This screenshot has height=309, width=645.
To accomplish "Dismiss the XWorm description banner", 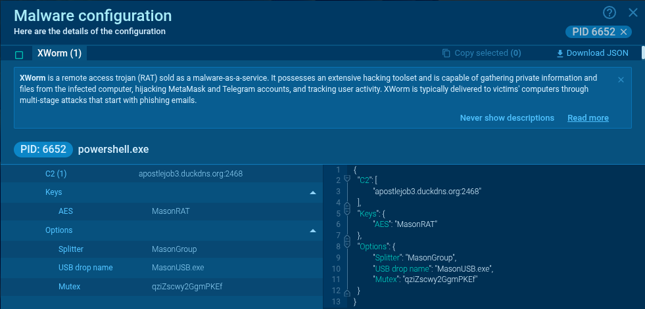I will pyautogui.click(x=621, y=79).
